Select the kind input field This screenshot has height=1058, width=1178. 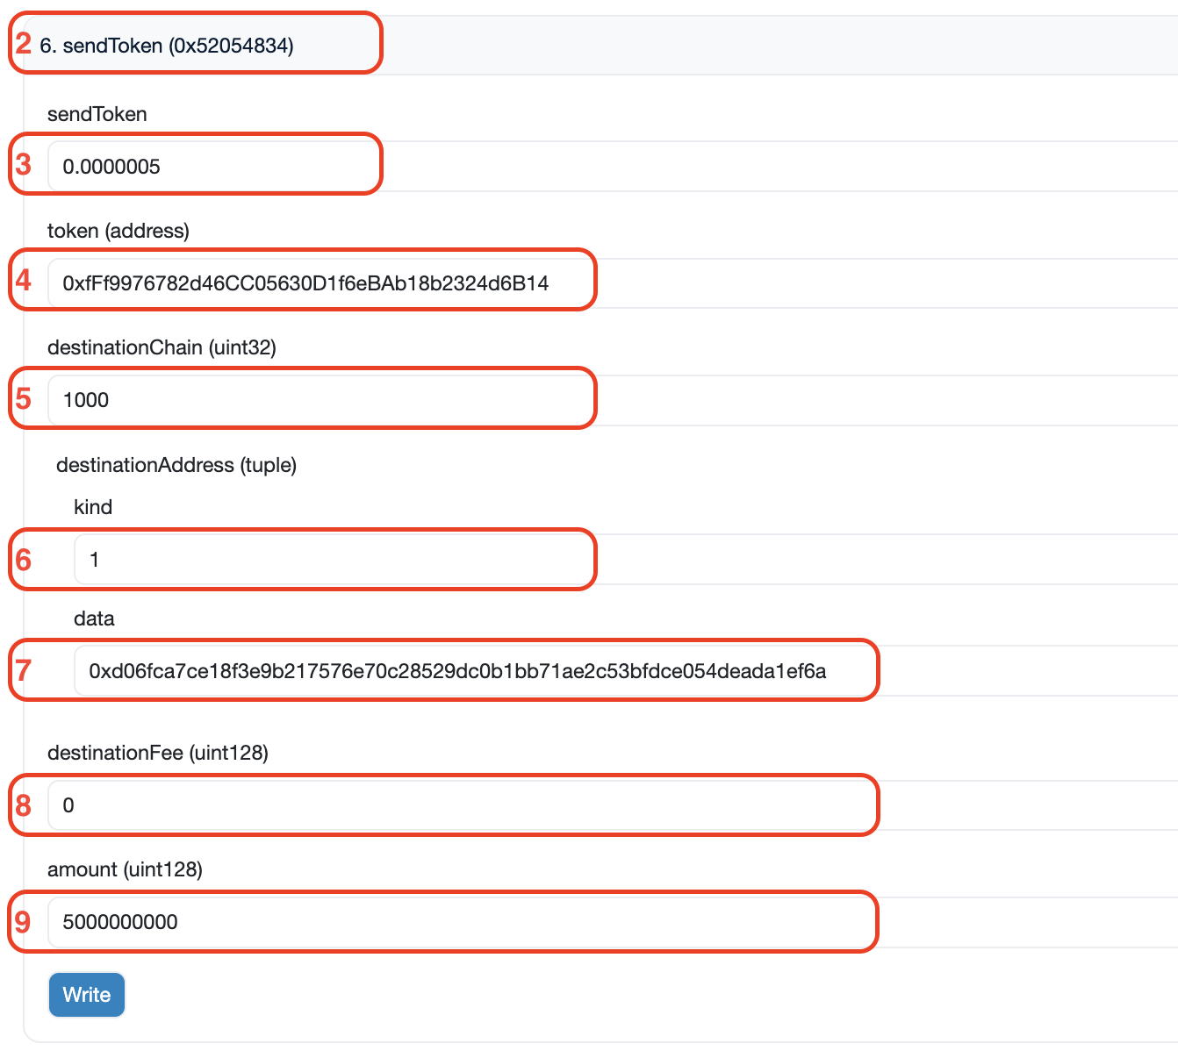click(614, 560)
